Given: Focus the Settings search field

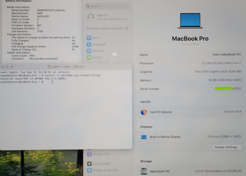Looking at the screenshot, I should click(108, 6).
